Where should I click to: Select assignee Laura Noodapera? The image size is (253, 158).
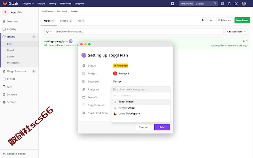tap(141, 113)
